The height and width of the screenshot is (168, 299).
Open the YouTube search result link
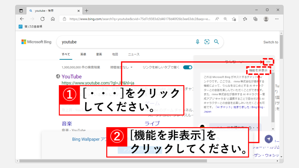(72, 76)
